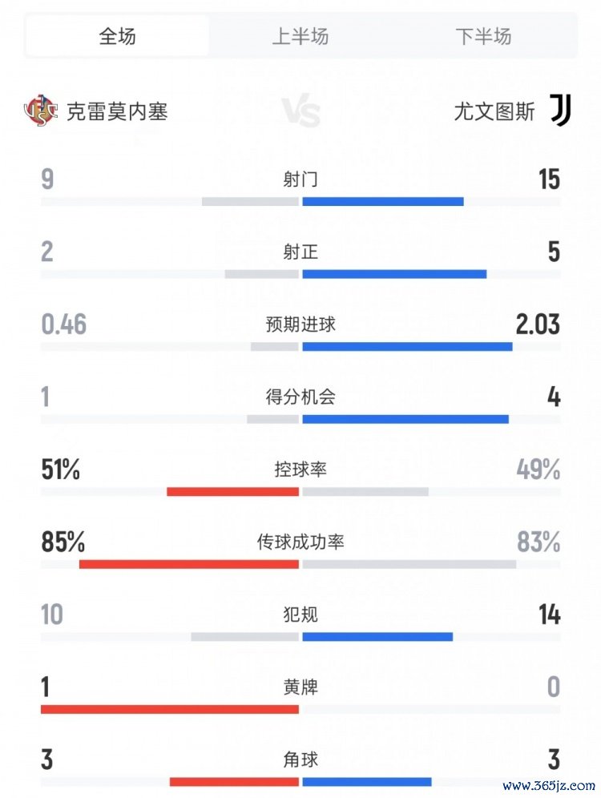Click the www.365jz.com watermark link
Screen dimensions: 601x798
[549, 785]
